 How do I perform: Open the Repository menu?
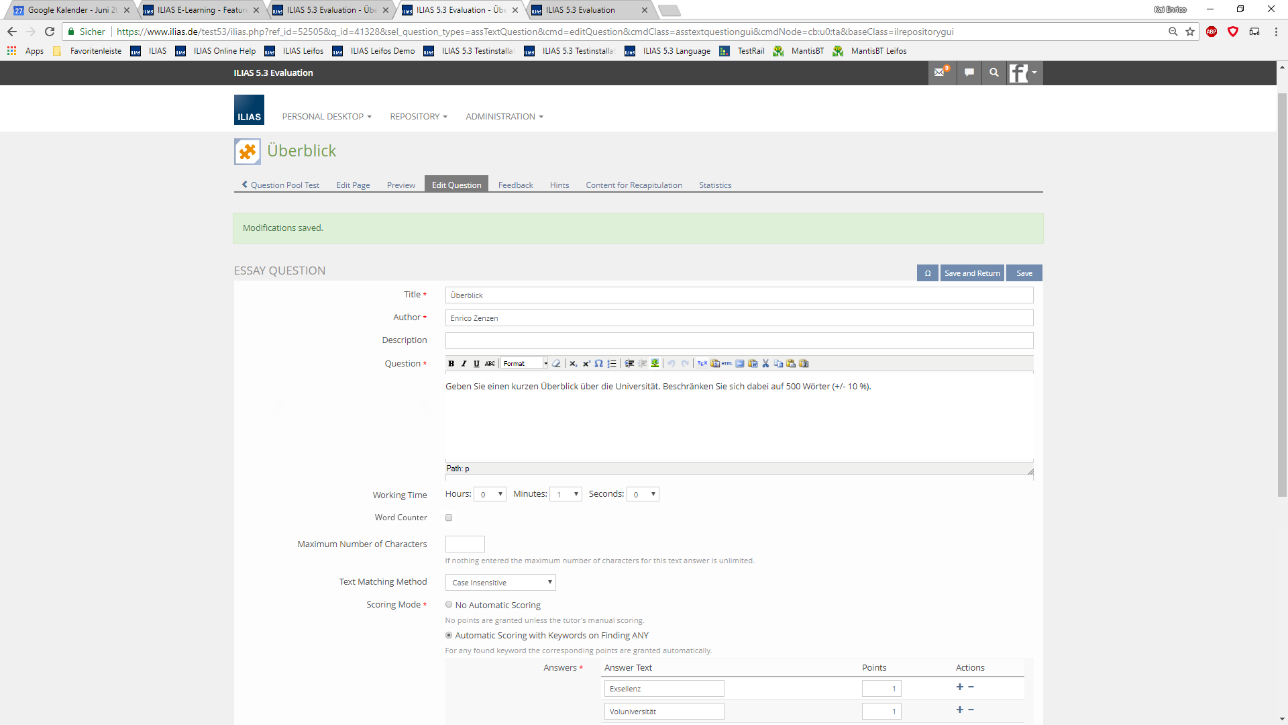418,117
